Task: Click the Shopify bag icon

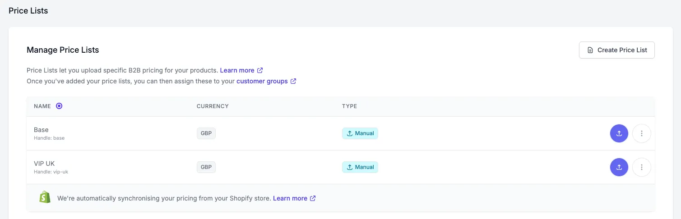Action: tap(45, 197)
